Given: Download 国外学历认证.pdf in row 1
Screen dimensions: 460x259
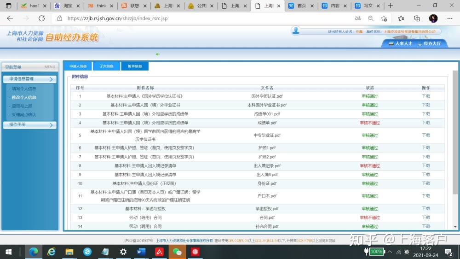Looking at the screenshot, I should (x=425, y=96).
